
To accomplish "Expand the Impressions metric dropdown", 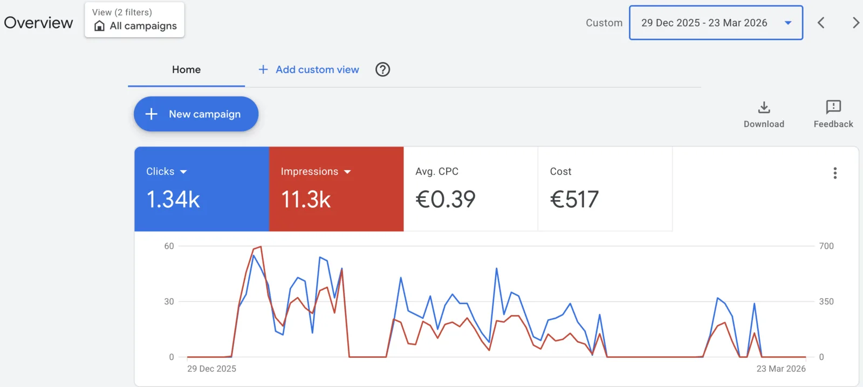I will coord(347,172).
